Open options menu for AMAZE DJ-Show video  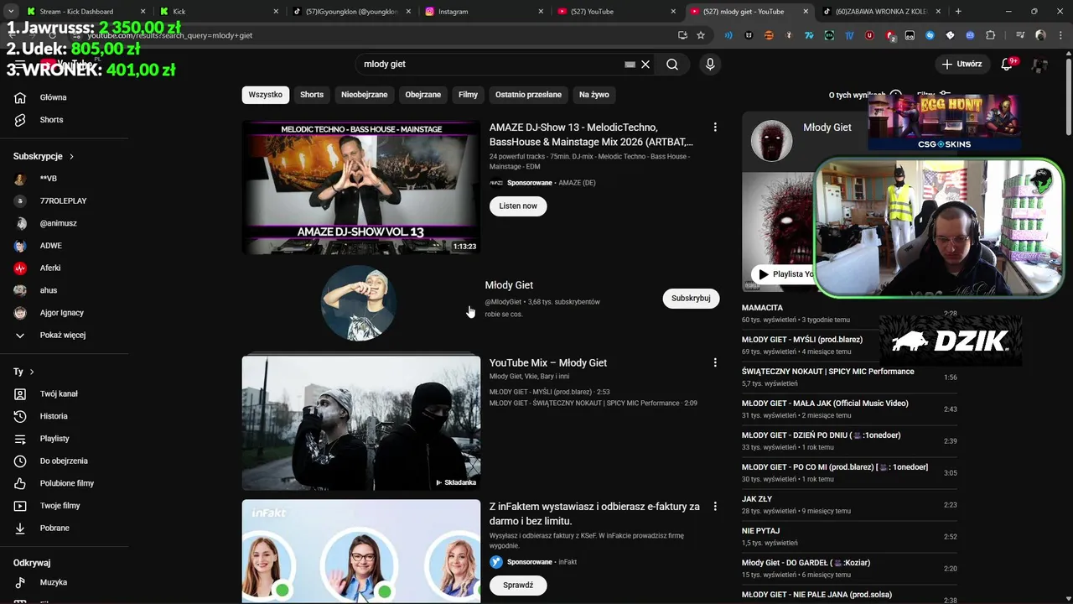715,128
